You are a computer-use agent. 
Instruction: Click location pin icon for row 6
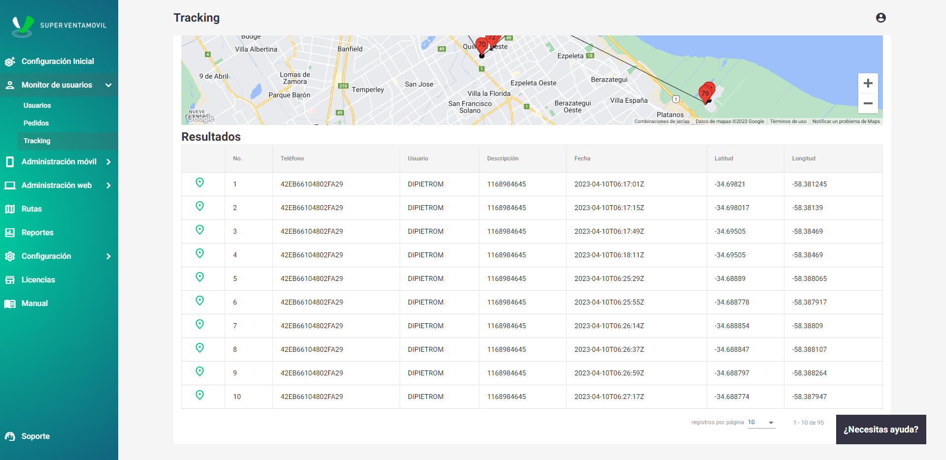(200, 301)
